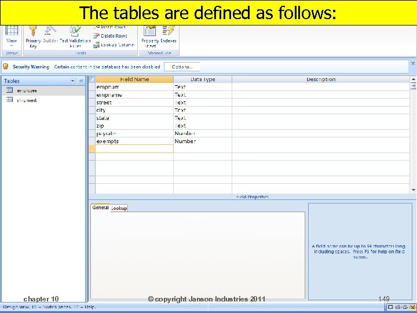The image size is (417, 313).
Task: Open the Tables navigation pane dropdown
Action: (x=72, y=81)
